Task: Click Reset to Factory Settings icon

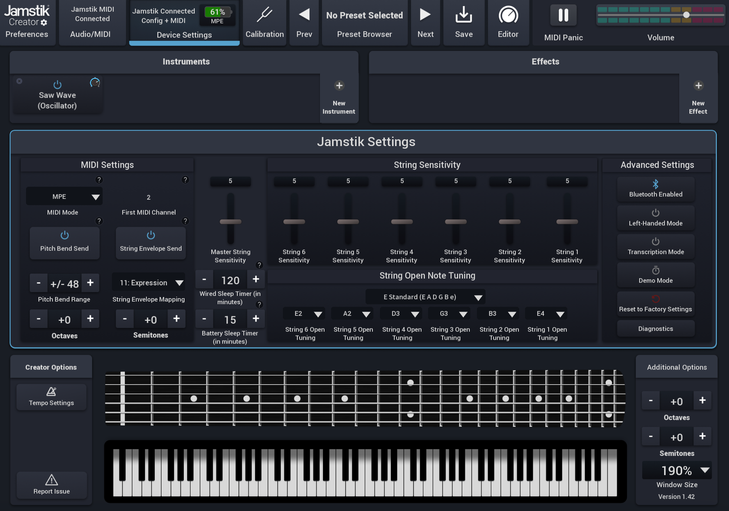Action: point(655,299)
